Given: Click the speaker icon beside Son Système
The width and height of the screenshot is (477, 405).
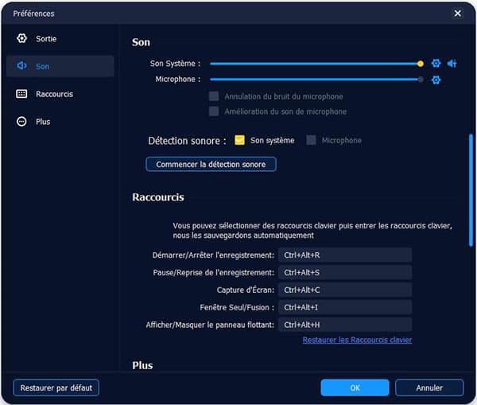Looking at the screenshot, I should tap(452, 64).
